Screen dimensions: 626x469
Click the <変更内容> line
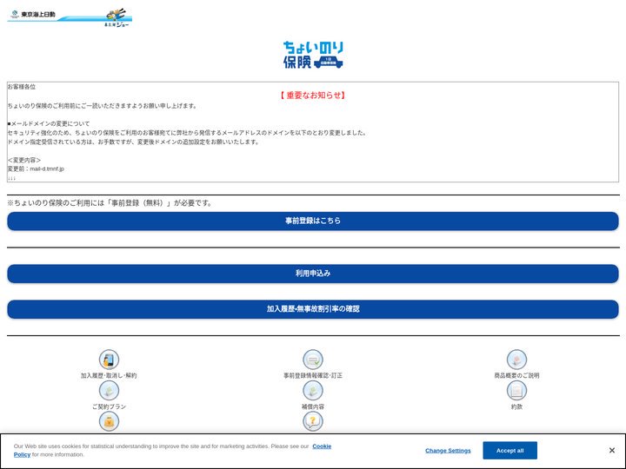click(x=24, y=160)
